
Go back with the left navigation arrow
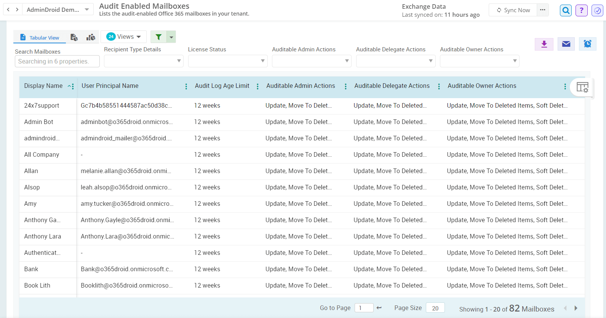(x=8, y=10)
